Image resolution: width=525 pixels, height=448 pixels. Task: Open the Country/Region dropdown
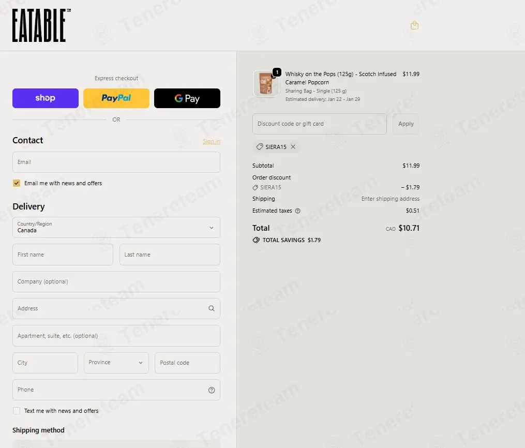[x=116, y=227]
